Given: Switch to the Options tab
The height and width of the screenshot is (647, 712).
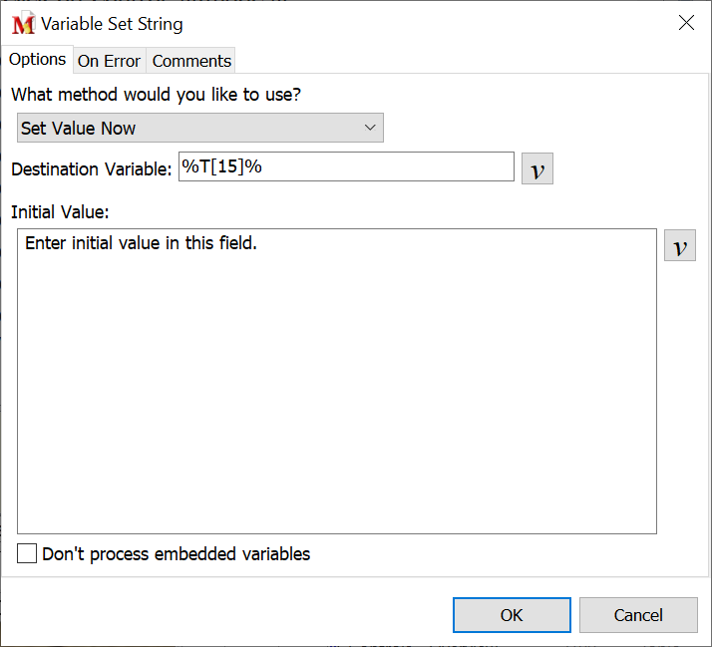Looking at the screenshot, I should click(38, 60).
